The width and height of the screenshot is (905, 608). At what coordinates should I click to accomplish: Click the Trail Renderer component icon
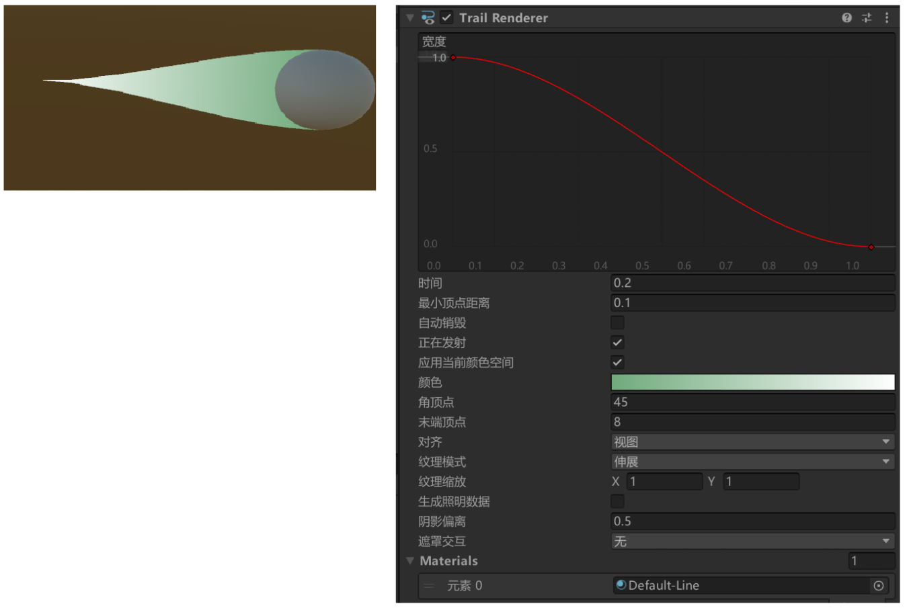(428, 18)
